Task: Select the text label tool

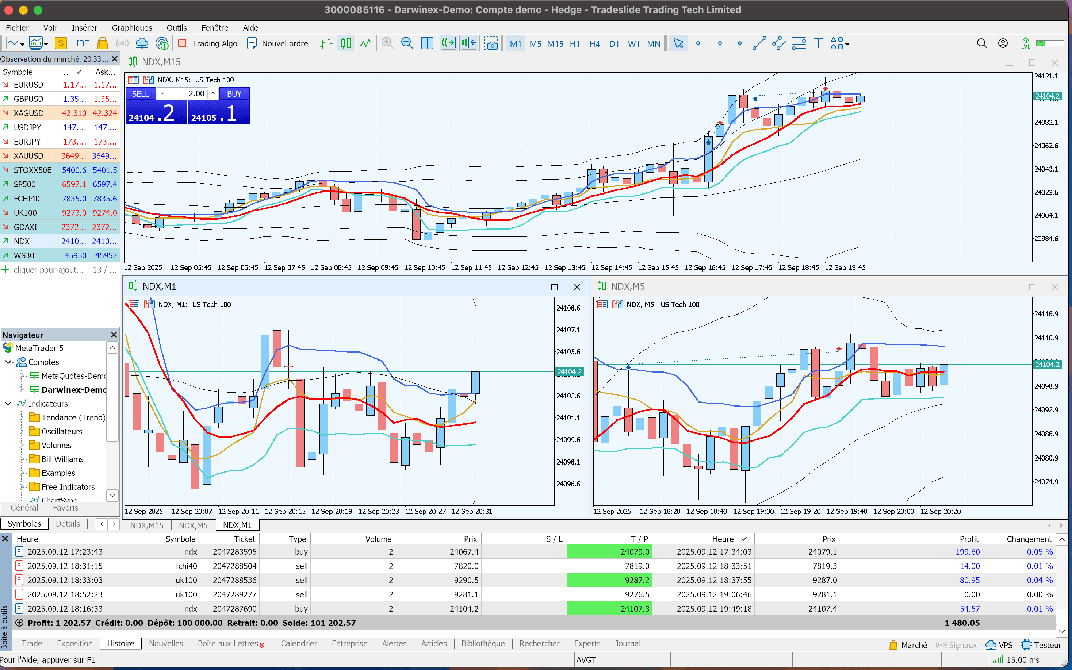Action: (x=818, y=43)
